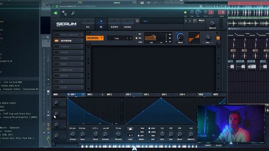Open the Init preset name dropdown

162,21
